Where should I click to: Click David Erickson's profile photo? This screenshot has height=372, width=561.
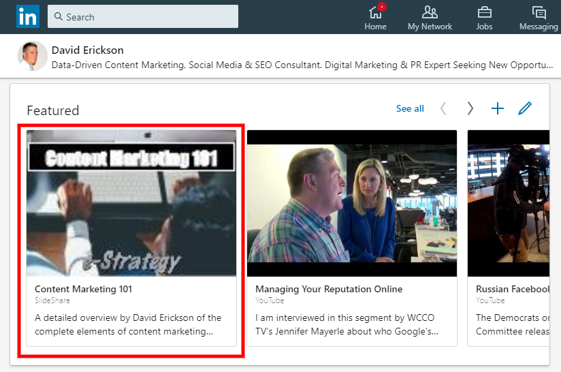[32, 56]
